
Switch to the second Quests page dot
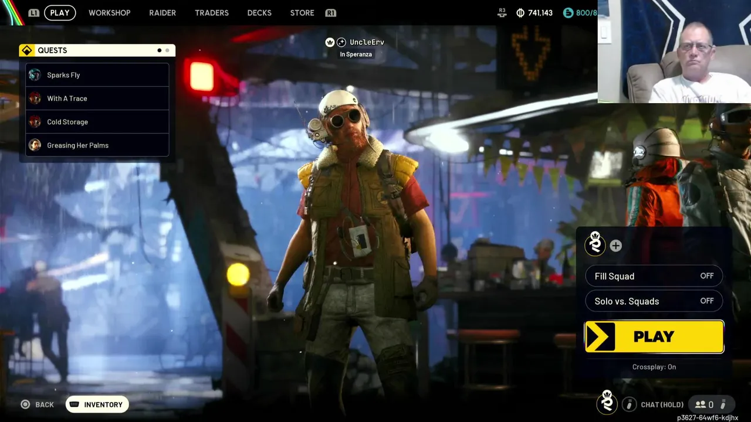167,50
